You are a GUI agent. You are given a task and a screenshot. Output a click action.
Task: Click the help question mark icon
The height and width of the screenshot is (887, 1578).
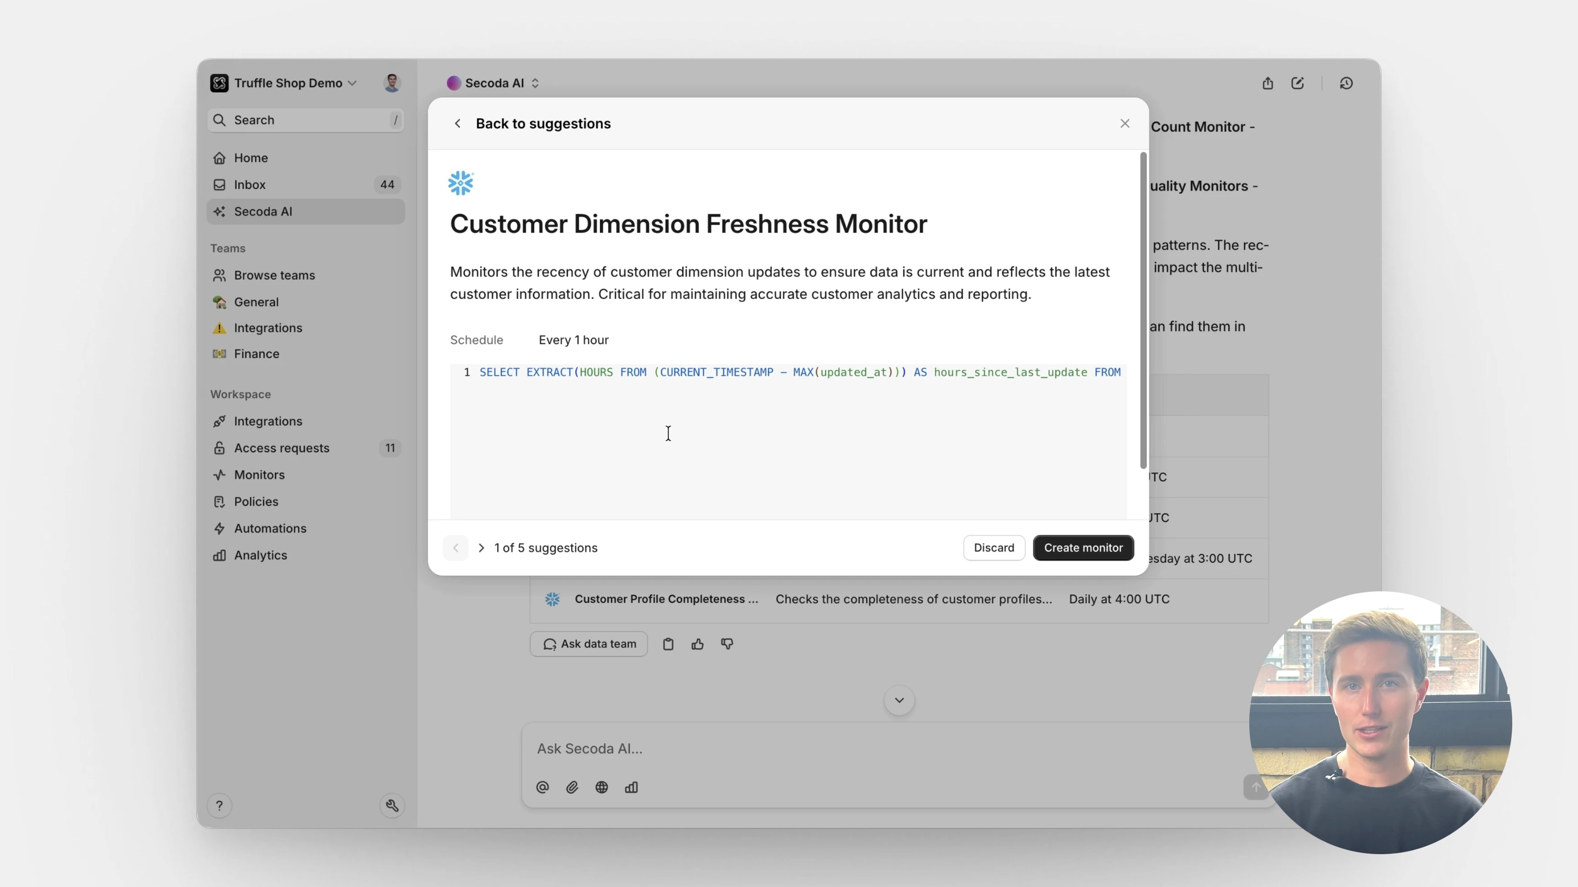tap(219, 806)
